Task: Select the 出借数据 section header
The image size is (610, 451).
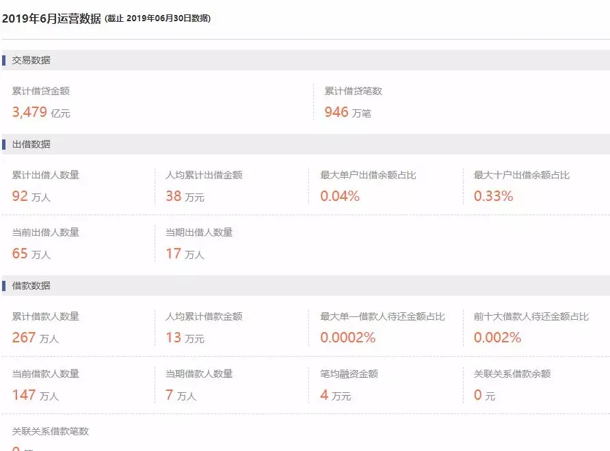Action: pos(31,144)
